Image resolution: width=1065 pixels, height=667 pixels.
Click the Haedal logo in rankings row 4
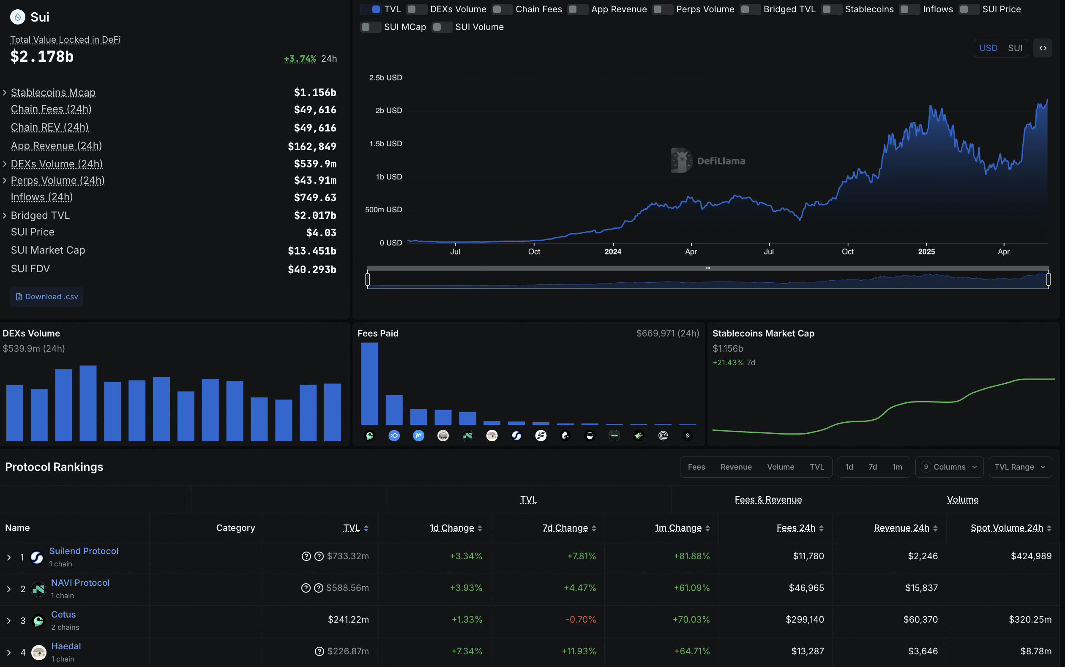coord(39,653)
